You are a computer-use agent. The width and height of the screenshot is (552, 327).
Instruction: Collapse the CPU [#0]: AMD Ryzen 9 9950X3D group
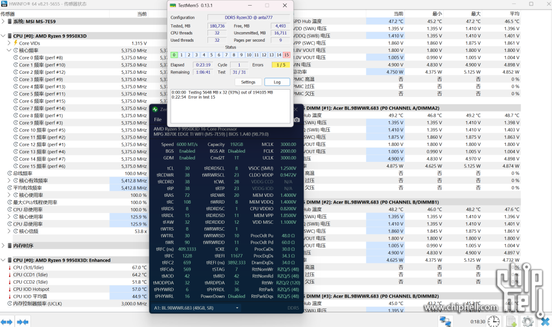point(3,36)
